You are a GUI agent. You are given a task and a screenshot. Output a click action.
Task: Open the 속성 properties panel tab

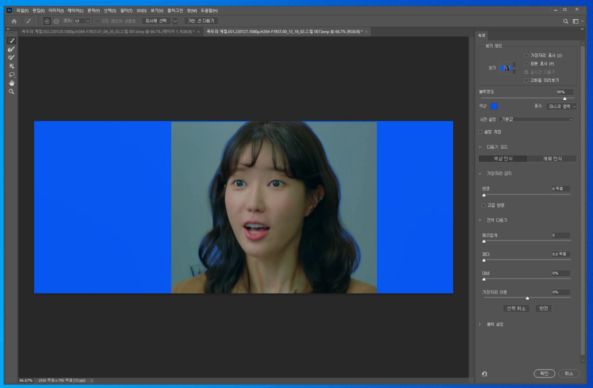482,35
